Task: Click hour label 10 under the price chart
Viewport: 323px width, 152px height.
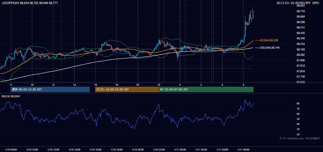Action: pos(32,85)
